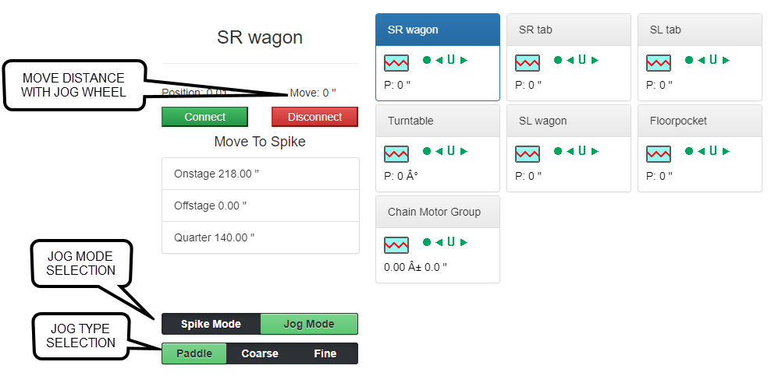
Task: Choose Coarse jog type
Action: coord(260,353)
